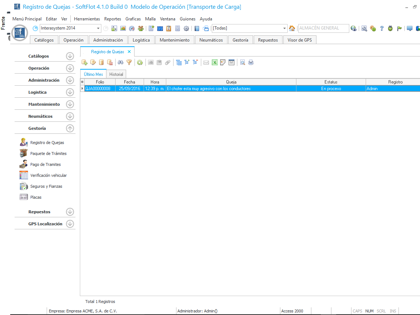The image size is (420, 315).
Task: Refresh the complaints list
Action: (x=140, y=62)
